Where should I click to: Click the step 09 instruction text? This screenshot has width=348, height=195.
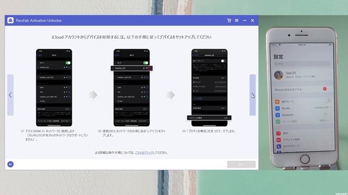coord(209,131)
